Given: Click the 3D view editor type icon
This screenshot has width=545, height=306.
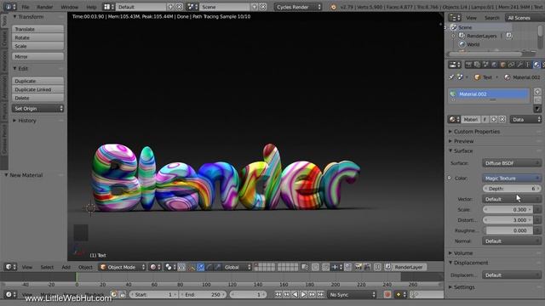Looking at the screenshot, I should pos(10,267).
